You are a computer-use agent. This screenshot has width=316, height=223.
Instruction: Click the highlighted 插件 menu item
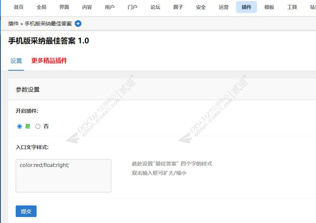click(247, 7)
